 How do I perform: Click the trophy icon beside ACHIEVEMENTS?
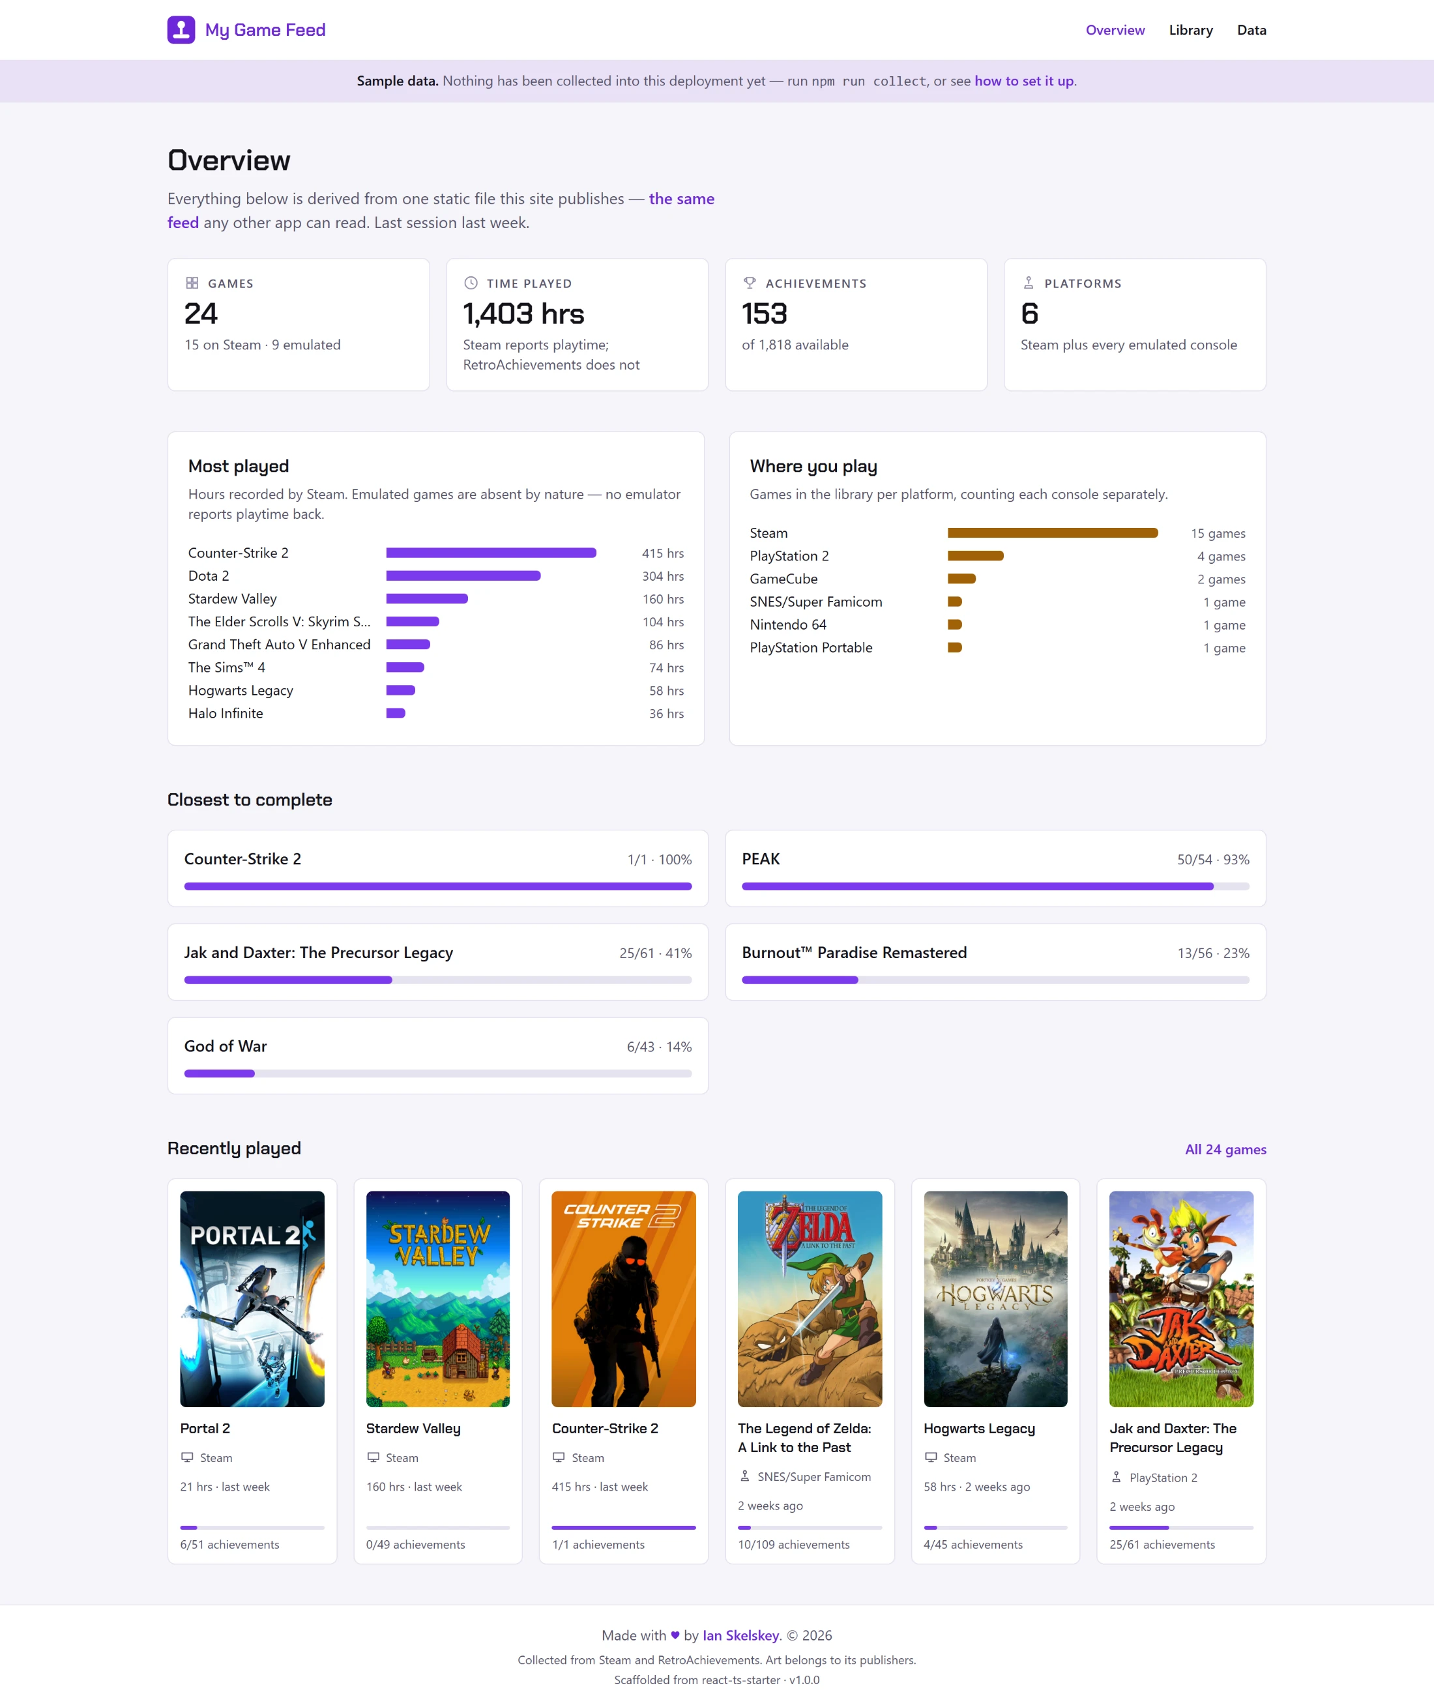point(750,283)
